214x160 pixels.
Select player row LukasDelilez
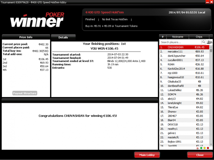pyautogui.click(x=184, y=90)
